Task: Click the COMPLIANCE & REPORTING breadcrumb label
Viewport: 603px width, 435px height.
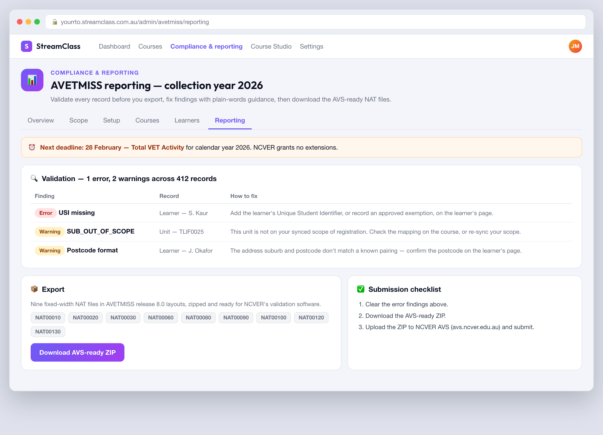Action: coord(95,73)
